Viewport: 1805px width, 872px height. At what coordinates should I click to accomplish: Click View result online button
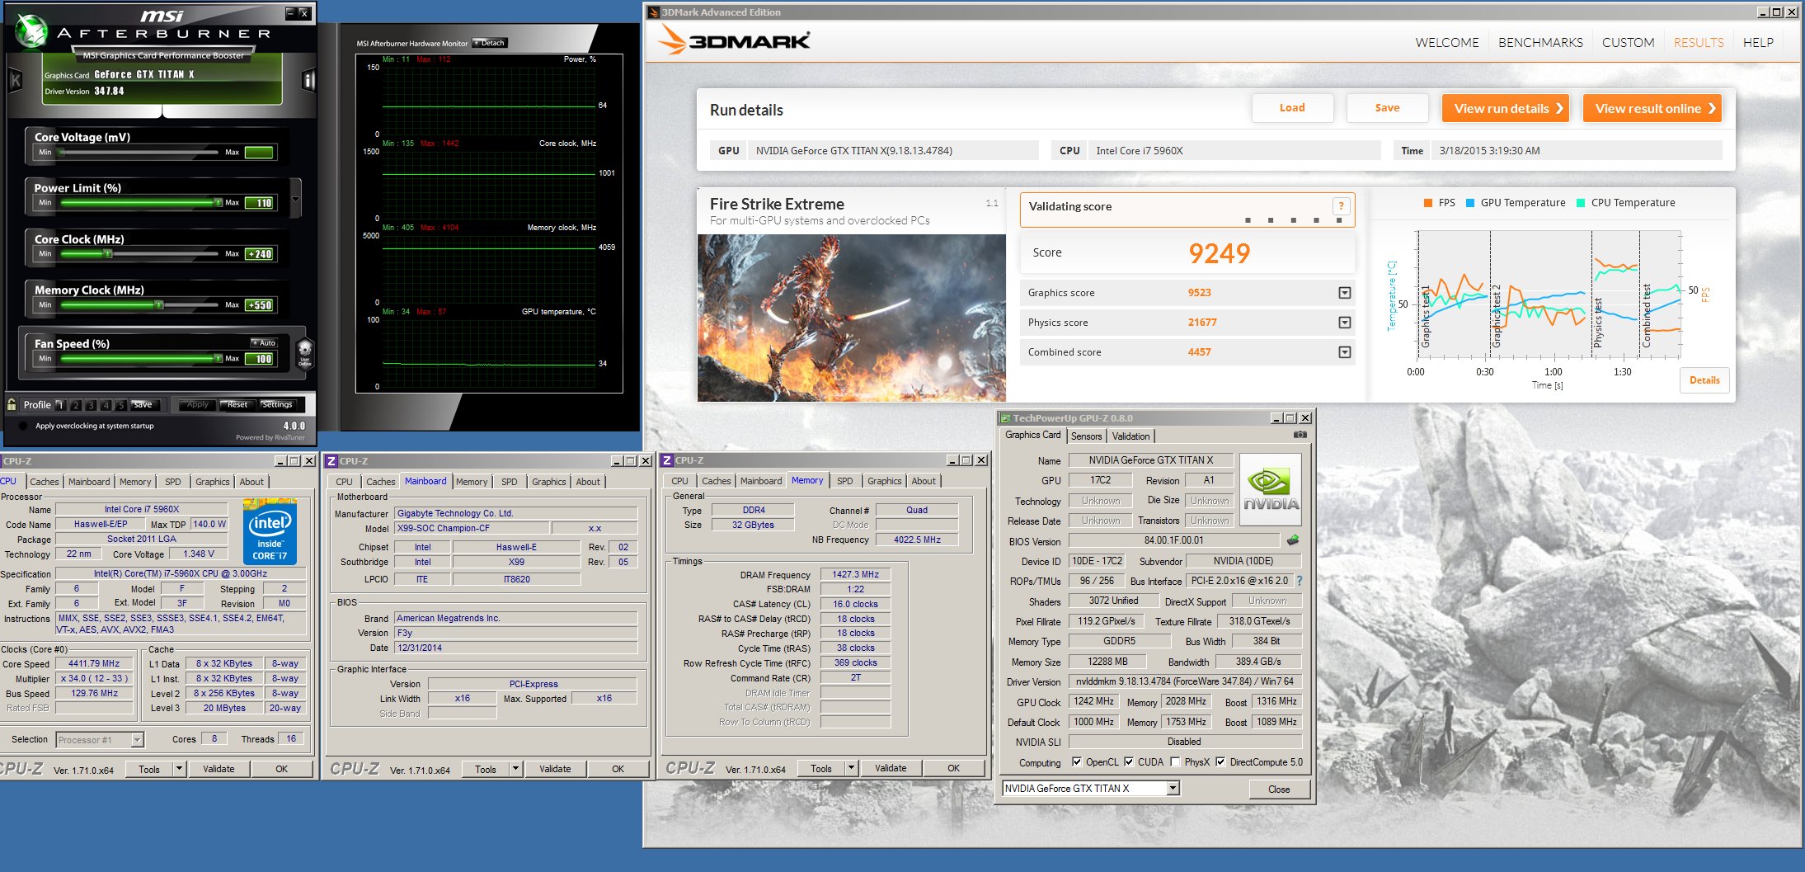[x=1652, y=108]
